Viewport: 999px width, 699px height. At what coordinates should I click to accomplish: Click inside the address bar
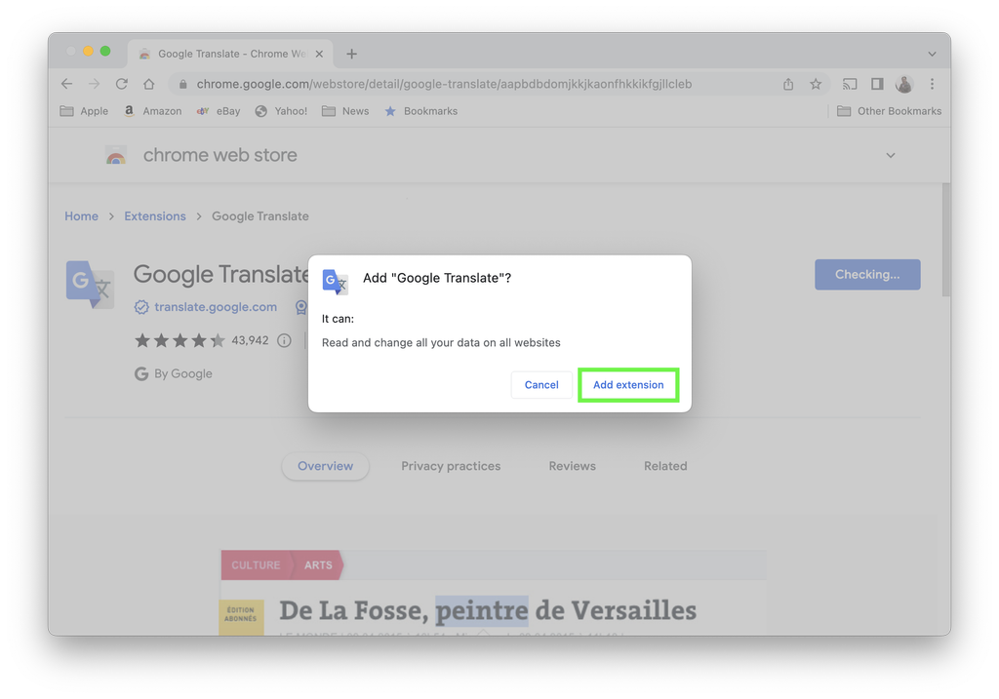439,84
